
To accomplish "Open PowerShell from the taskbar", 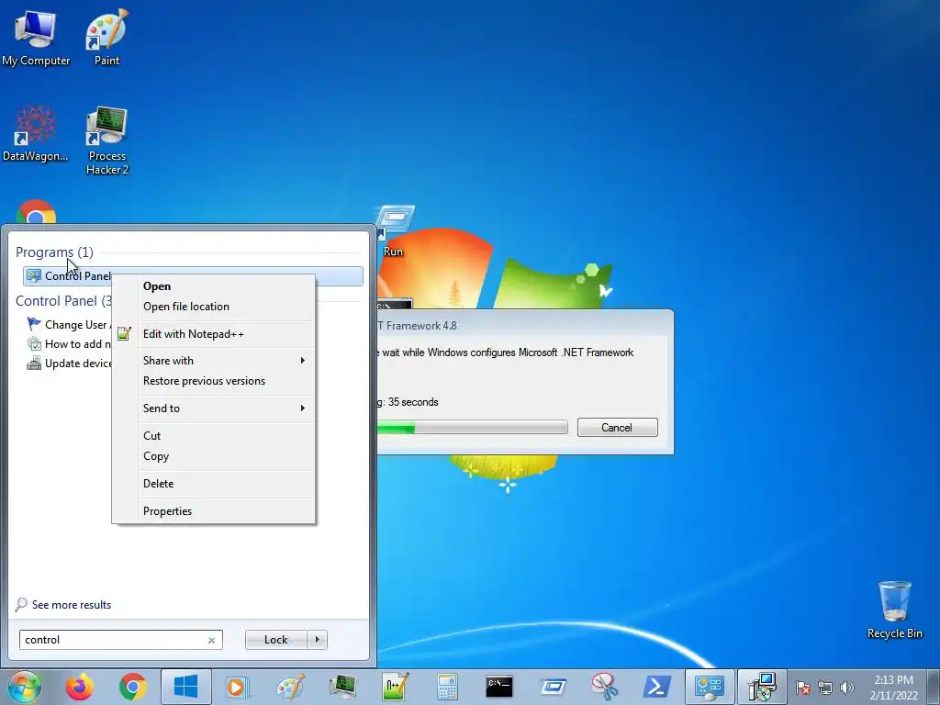I will click(657, 687).
